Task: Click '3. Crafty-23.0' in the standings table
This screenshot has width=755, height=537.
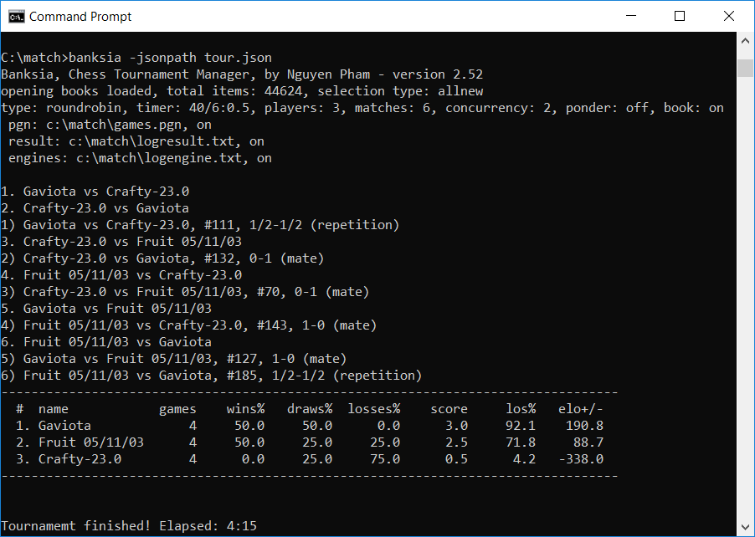Action: click(x=69, y=459)
